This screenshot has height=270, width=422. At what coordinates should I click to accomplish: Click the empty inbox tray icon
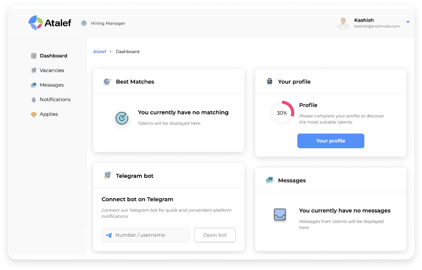click(x=280, y=215)
